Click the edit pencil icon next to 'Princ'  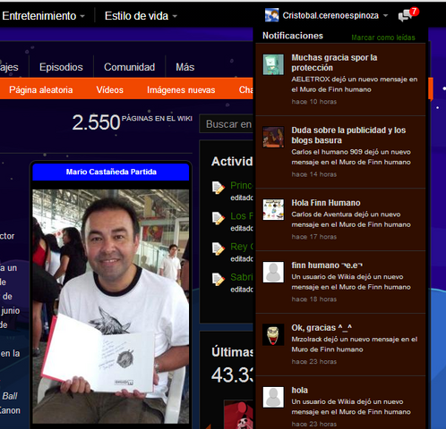click(219, 188)
